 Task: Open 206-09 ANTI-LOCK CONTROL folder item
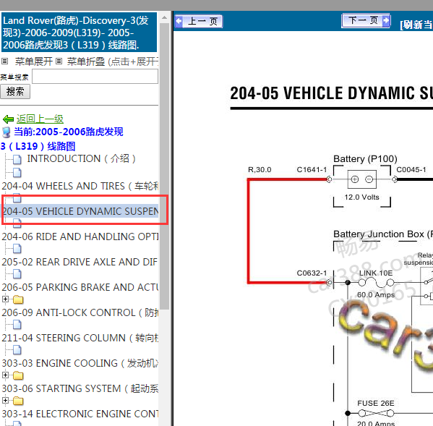(x=80, y=312)
